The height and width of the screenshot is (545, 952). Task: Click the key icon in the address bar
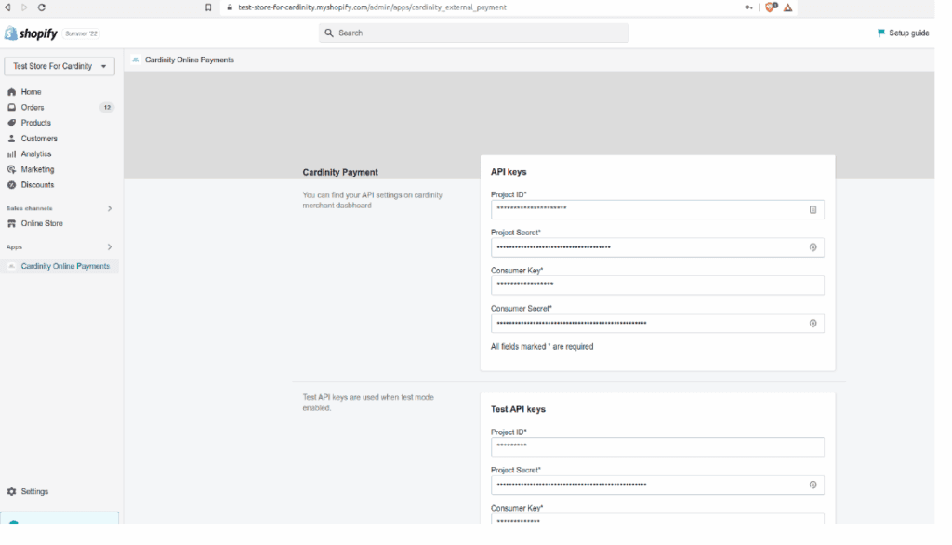(749, 7)
